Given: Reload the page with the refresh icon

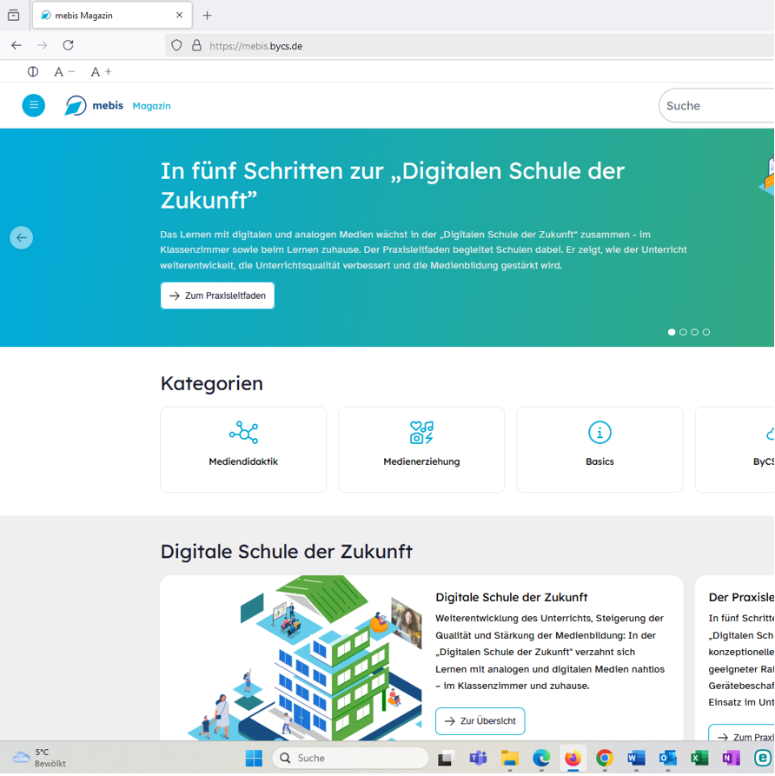Looking at the screenshot, I should click(x=66, y=45).
